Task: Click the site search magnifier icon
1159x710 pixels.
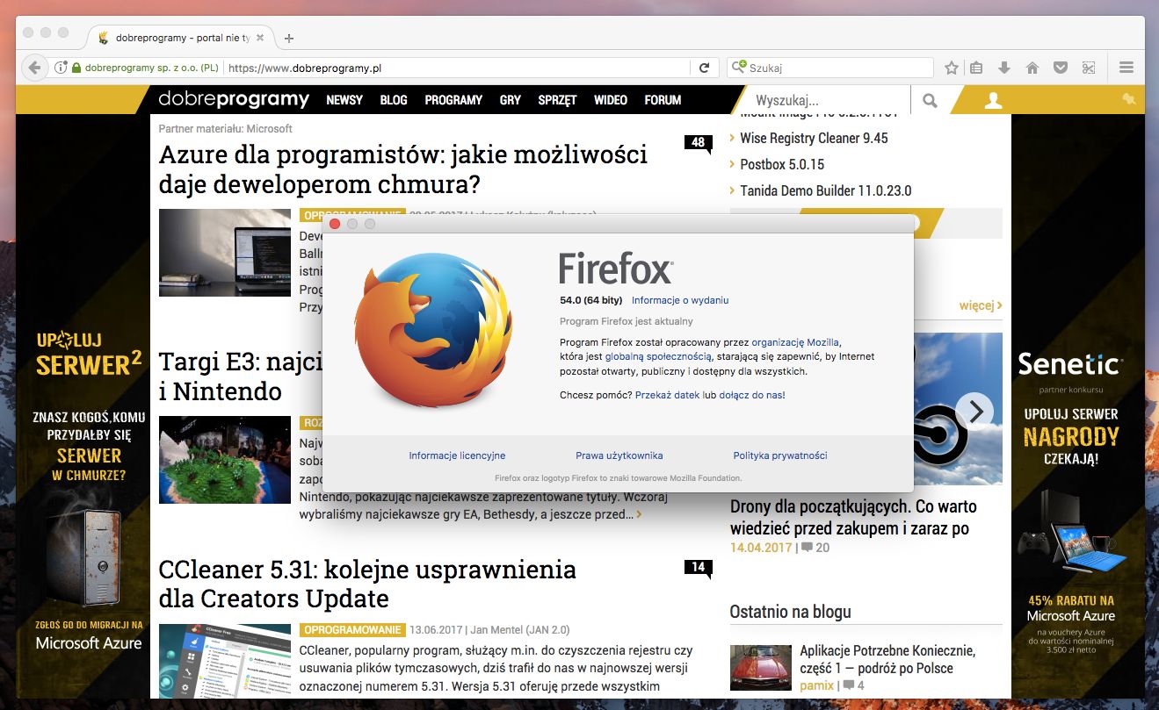Action: 931,101
